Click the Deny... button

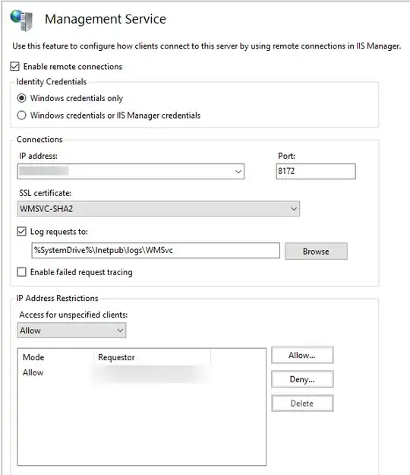302,379
